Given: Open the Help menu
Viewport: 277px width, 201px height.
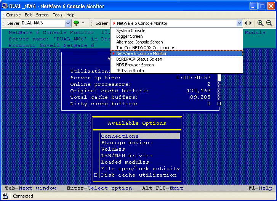Looking at the screenshot, I should tap(70, 15).
